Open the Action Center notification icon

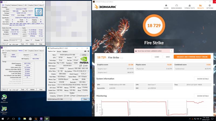(212, 119)
